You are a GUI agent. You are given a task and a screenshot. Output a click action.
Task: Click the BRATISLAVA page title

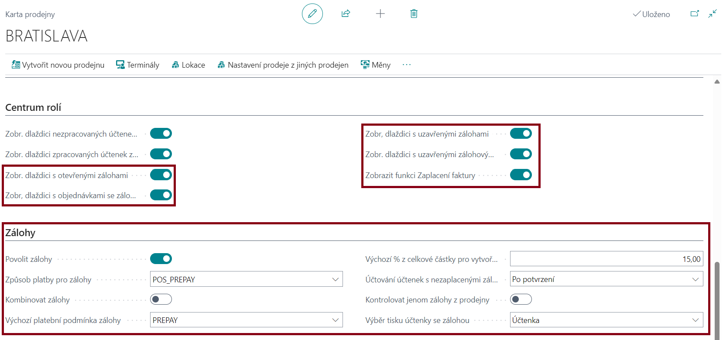[x=46, y=36]
